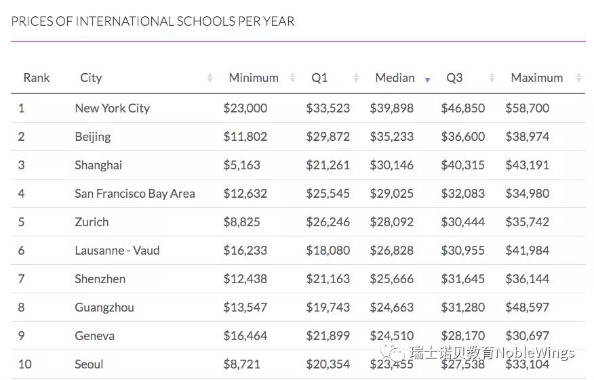Click Shenzhen median price $25,666
The image size is (594, 380).
point(391,279)
